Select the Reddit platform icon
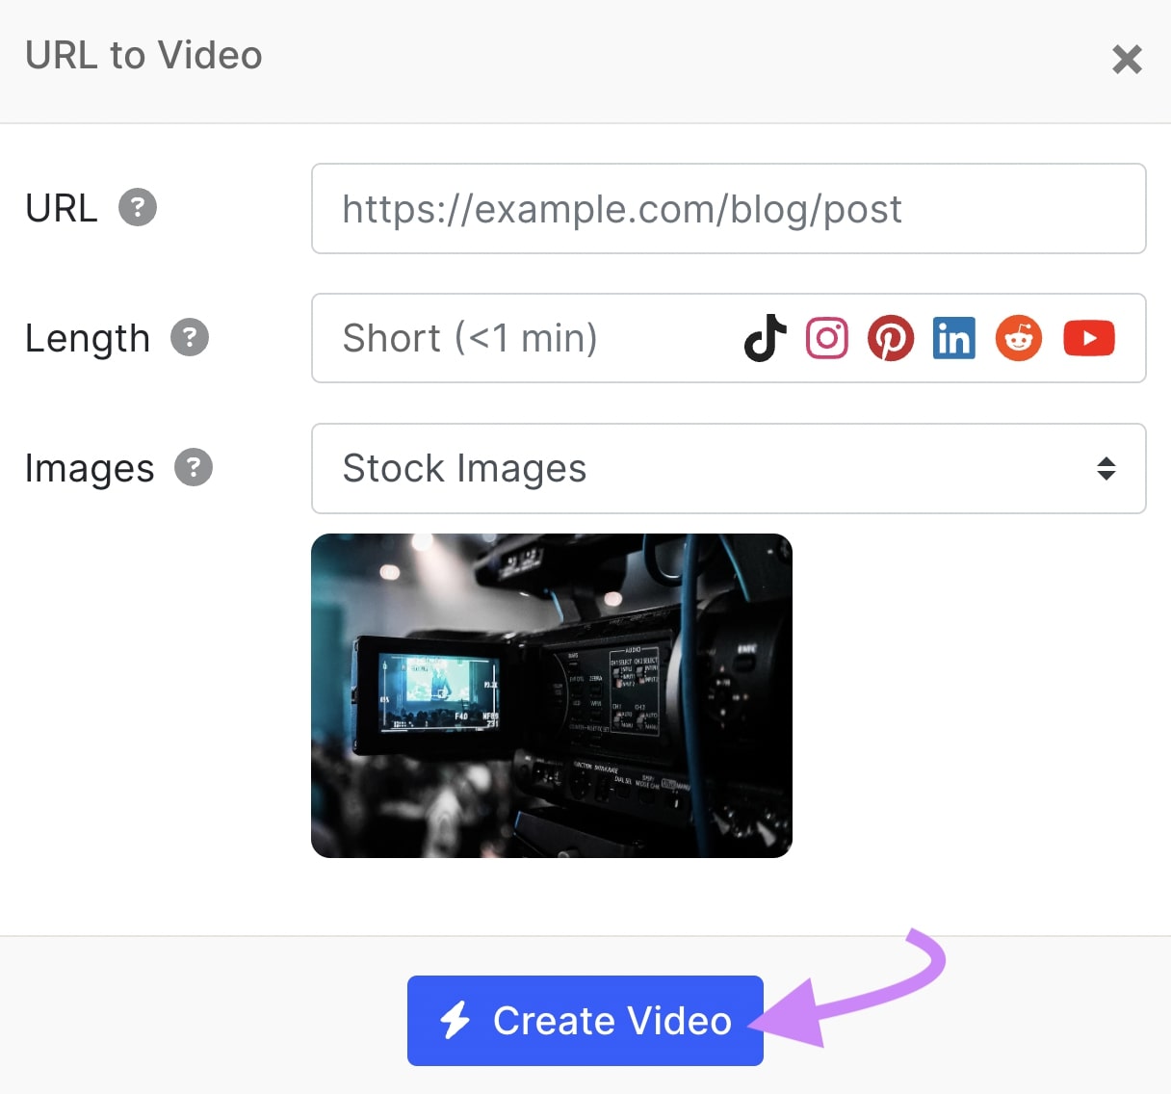The width and height of the screenshot is (1171, 1094). (1018, 338)
